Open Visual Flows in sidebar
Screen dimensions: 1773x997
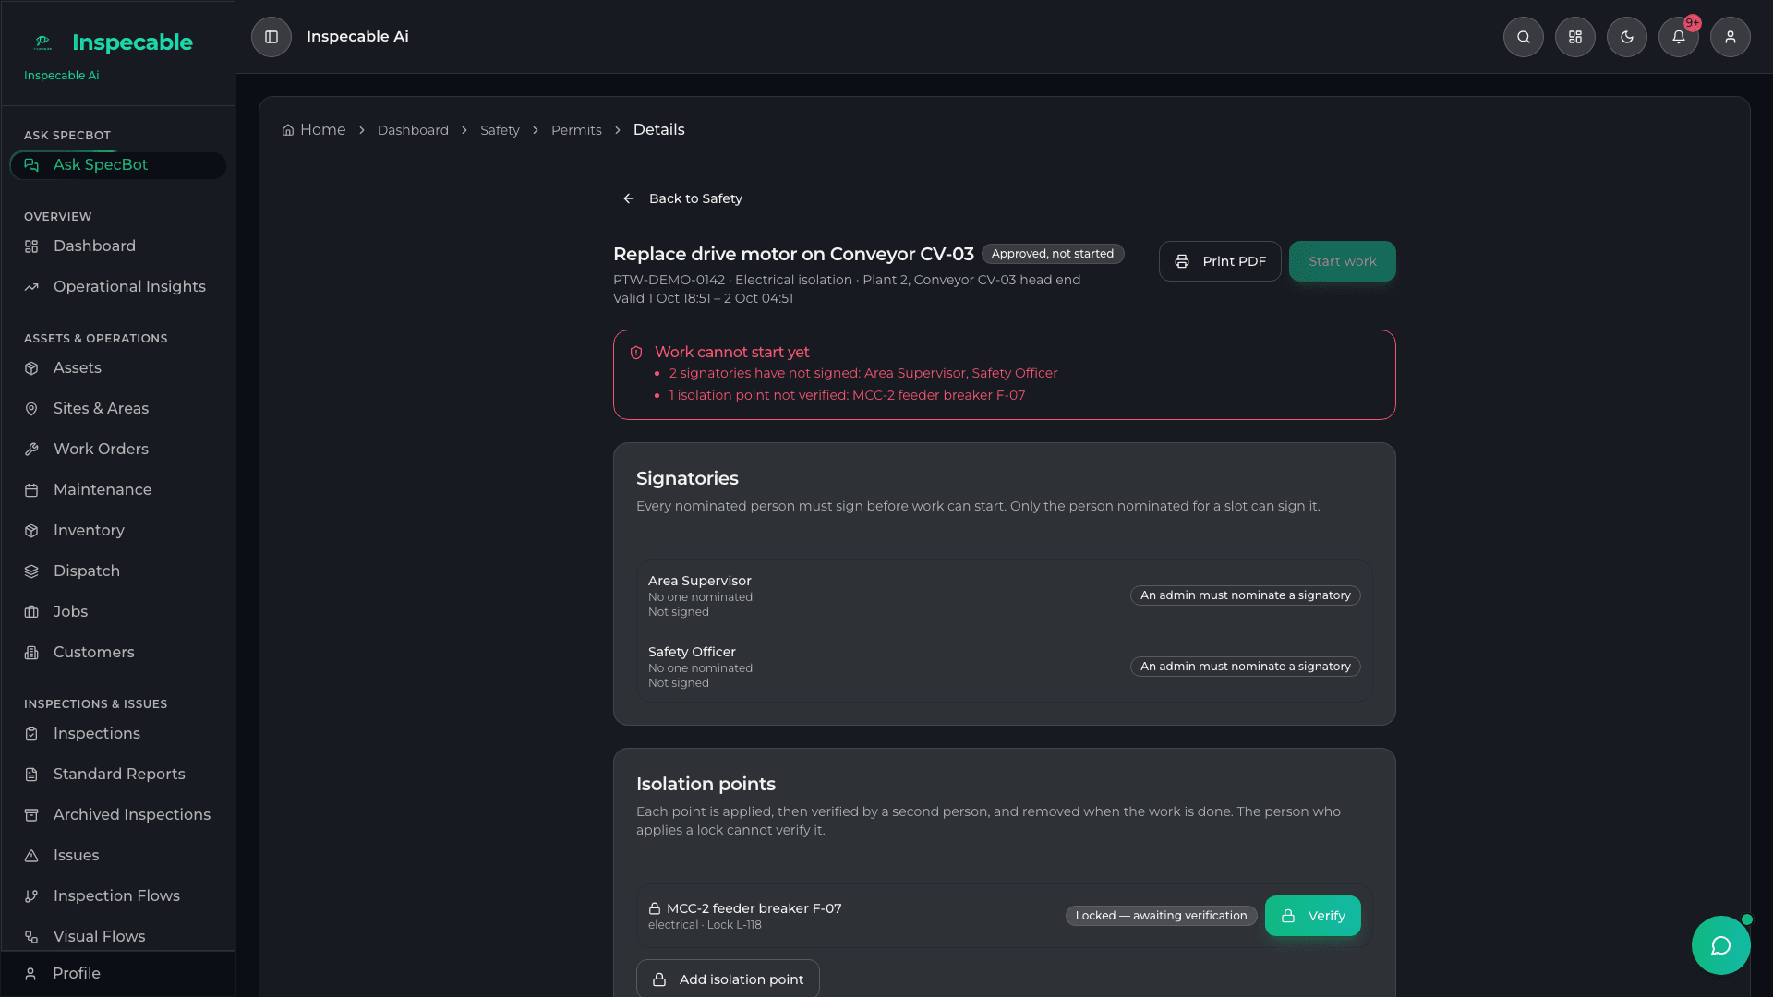[x=118, y=937]
